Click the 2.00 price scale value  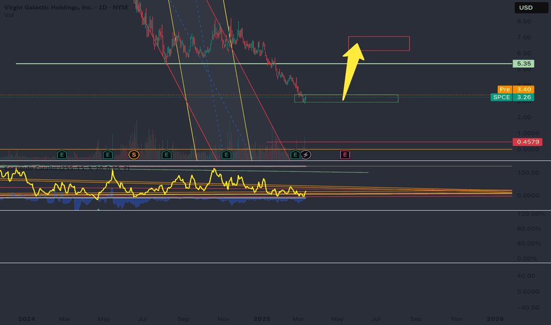click(524, 118)
